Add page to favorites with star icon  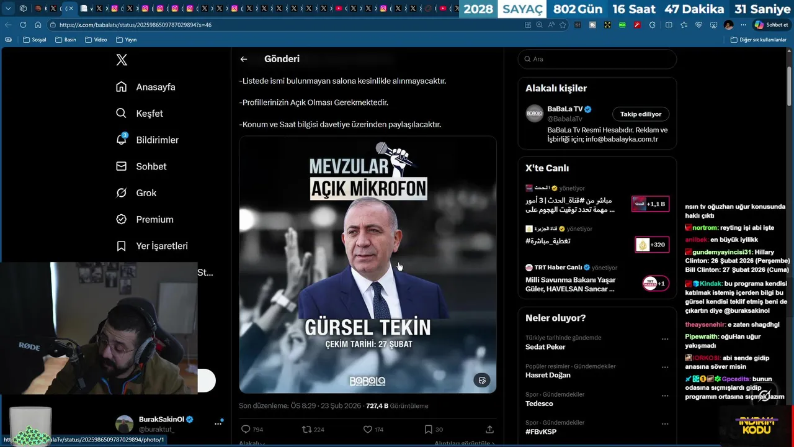(563, 25)
